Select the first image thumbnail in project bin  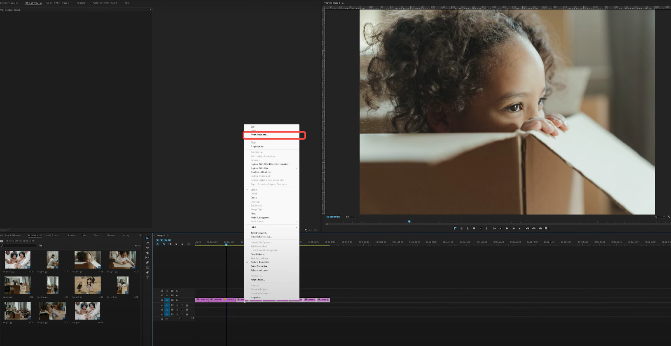17,260
